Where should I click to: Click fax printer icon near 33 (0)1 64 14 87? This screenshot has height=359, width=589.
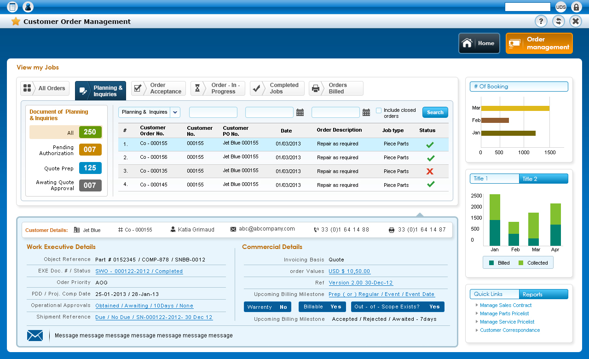coord(392,230)
